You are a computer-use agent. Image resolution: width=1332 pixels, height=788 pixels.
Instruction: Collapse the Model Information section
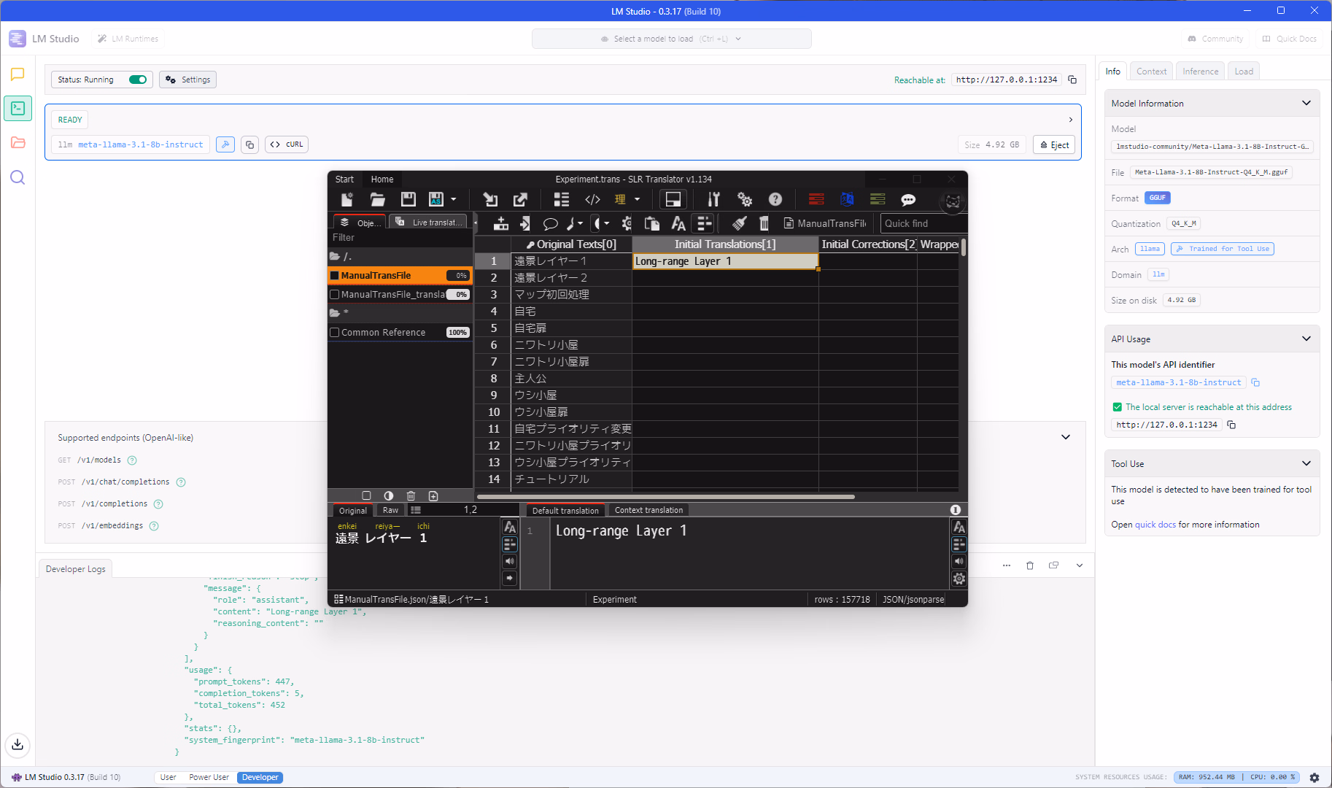[x=1306, y=103]
